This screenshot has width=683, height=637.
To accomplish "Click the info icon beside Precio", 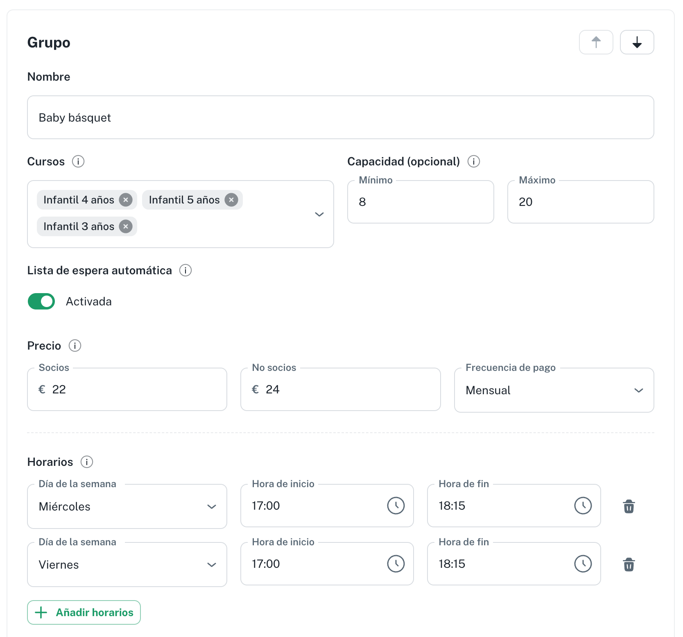I will tap(75, 346).
